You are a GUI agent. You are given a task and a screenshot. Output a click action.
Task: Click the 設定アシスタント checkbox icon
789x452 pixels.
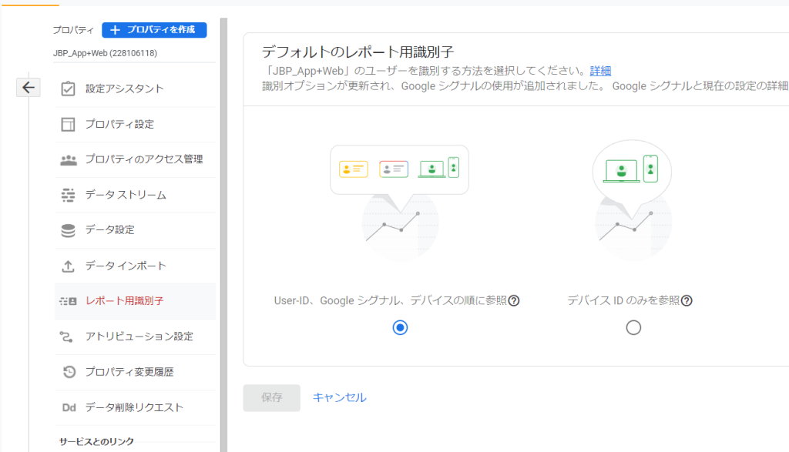click(x=68, y=89)
